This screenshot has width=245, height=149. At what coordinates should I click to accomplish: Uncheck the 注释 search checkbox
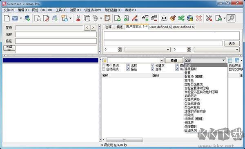tap(152, 69)
